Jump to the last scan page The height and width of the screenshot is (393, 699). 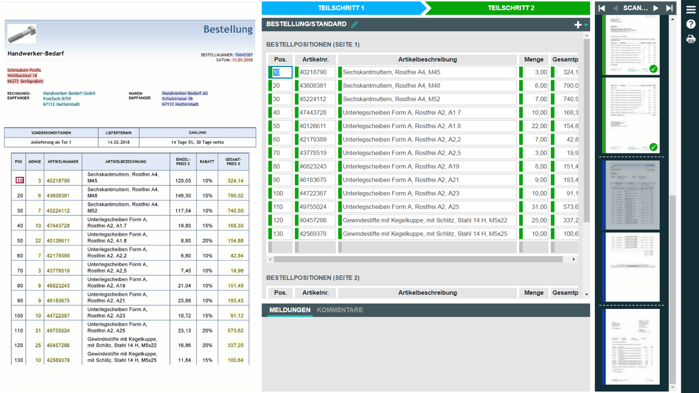[x=670, y=8]
